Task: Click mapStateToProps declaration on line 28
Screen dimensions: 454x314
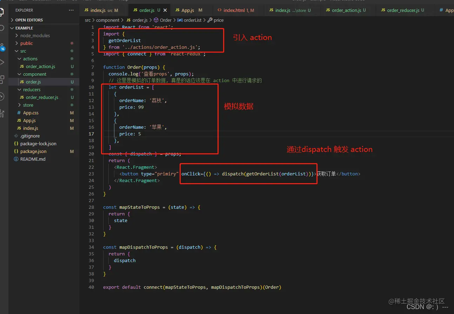Action: click(152, 207)
